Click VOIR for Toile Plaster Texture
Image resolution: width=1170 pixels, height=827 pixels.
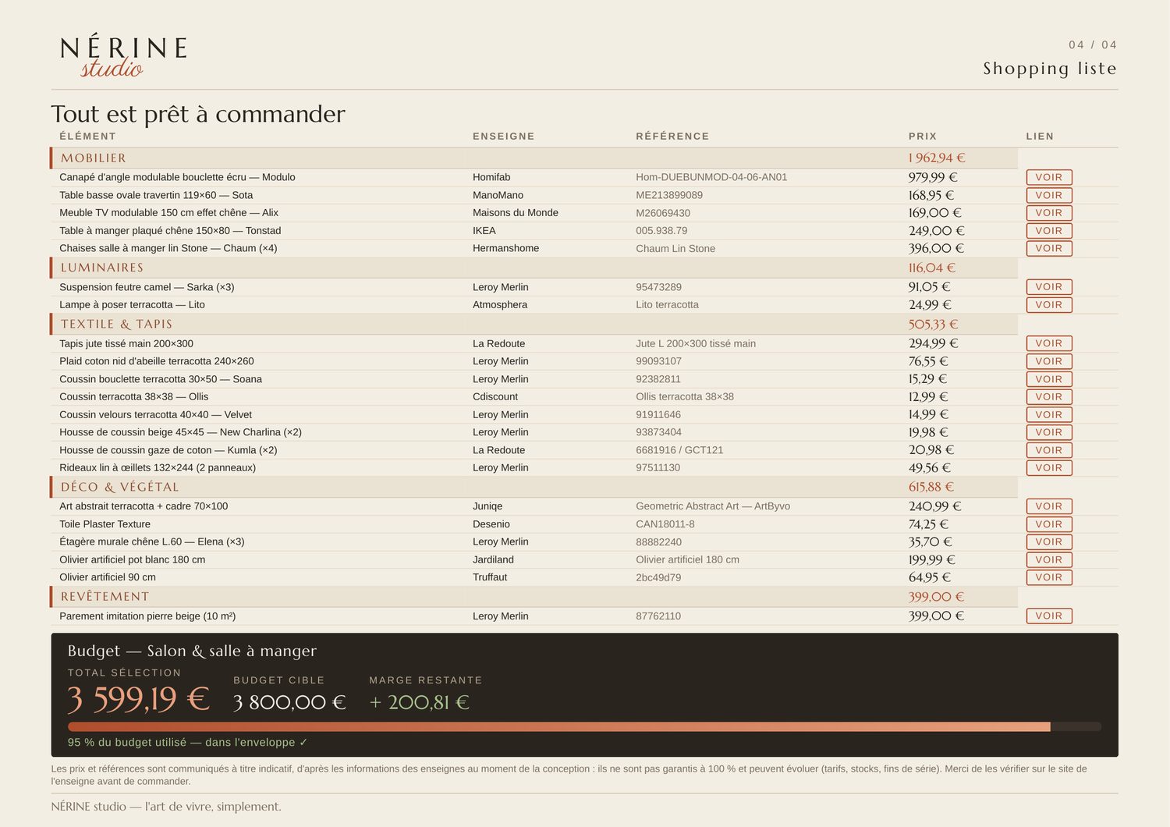click(1049, 524)
